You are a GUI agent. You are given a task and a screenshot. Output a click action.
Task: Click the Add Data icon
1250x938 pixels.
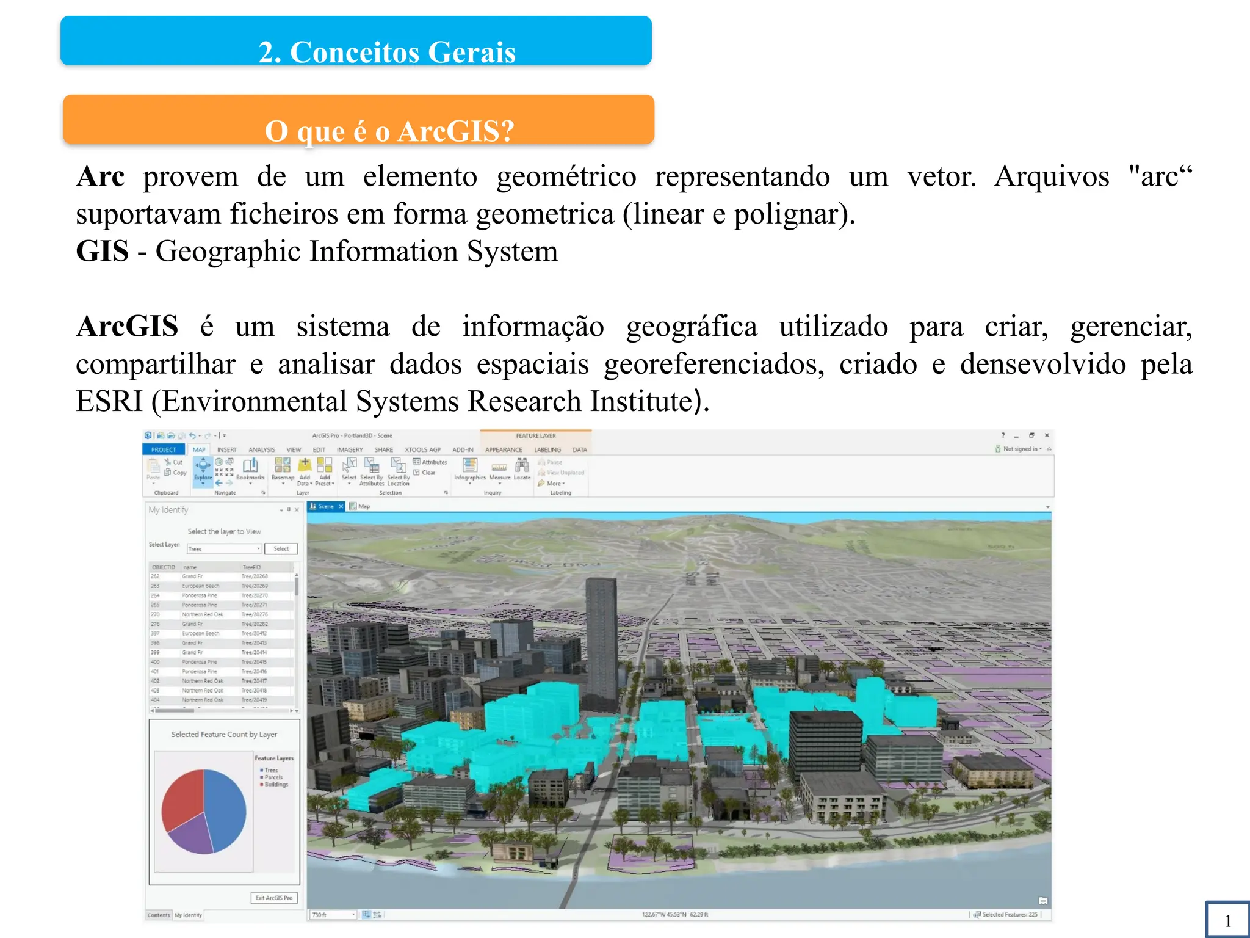305,465
